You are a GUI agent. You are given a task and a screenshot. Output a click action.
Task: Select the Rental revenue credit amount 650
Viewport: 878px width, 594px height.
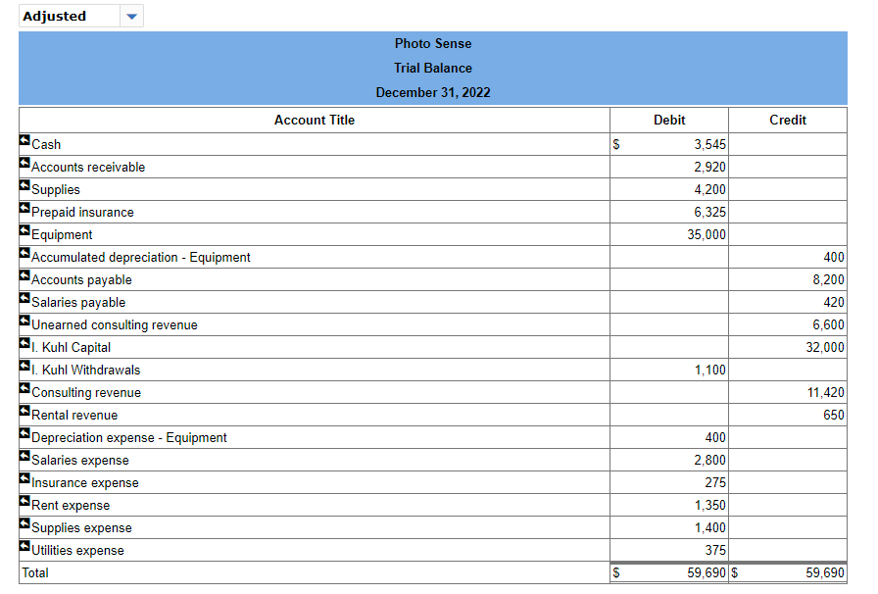pyautogui.click(x=833, y=415)
